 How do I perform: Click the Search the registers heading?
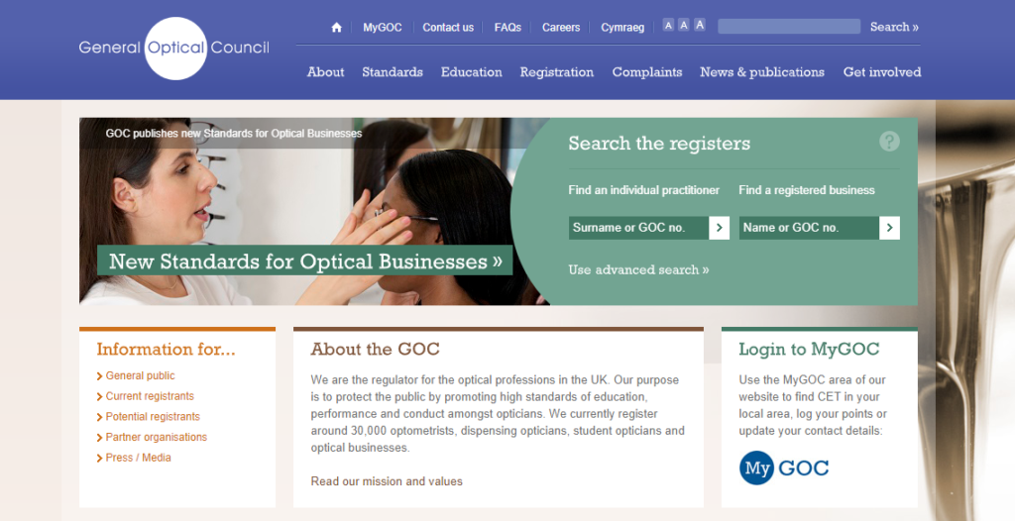(x=659, y=143)
